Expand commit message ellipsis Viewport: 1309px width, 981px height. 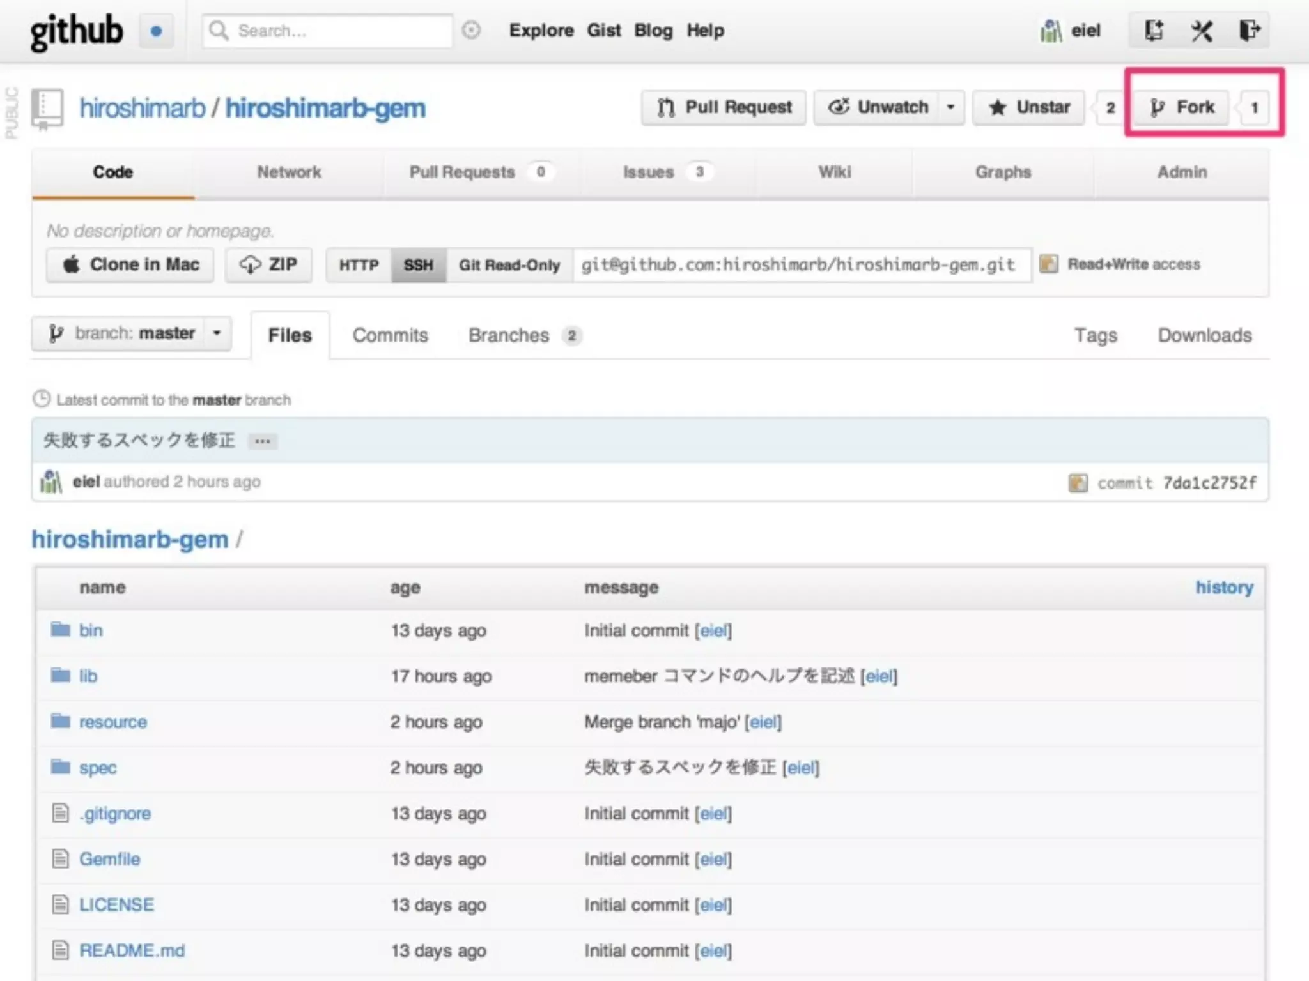click(262, 441)
